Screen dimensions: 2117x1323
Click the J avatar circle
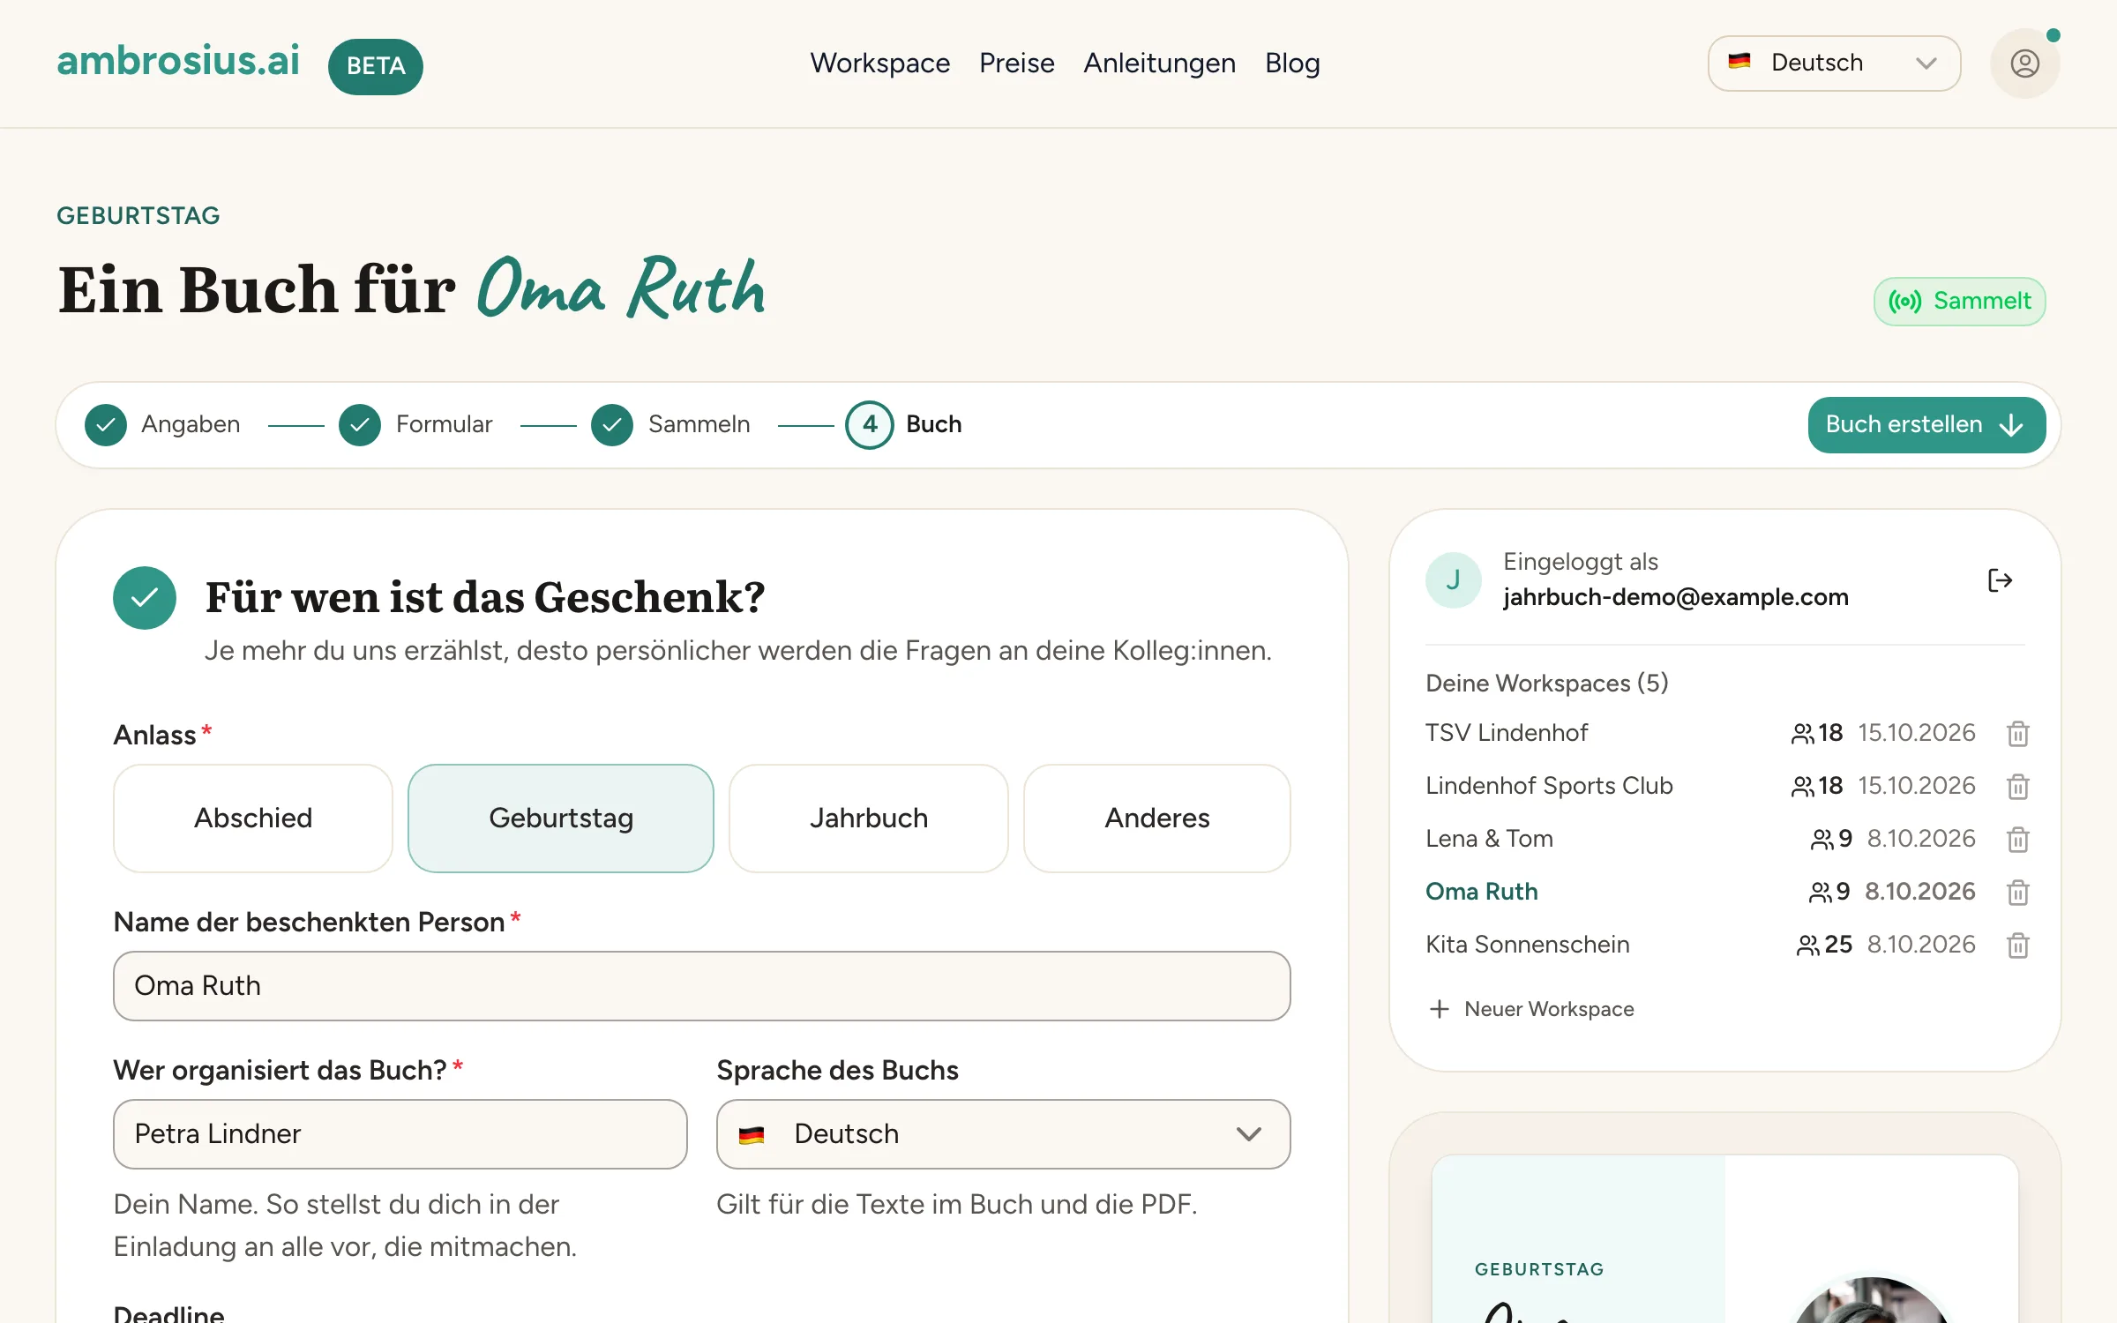tap(1453, 580)
